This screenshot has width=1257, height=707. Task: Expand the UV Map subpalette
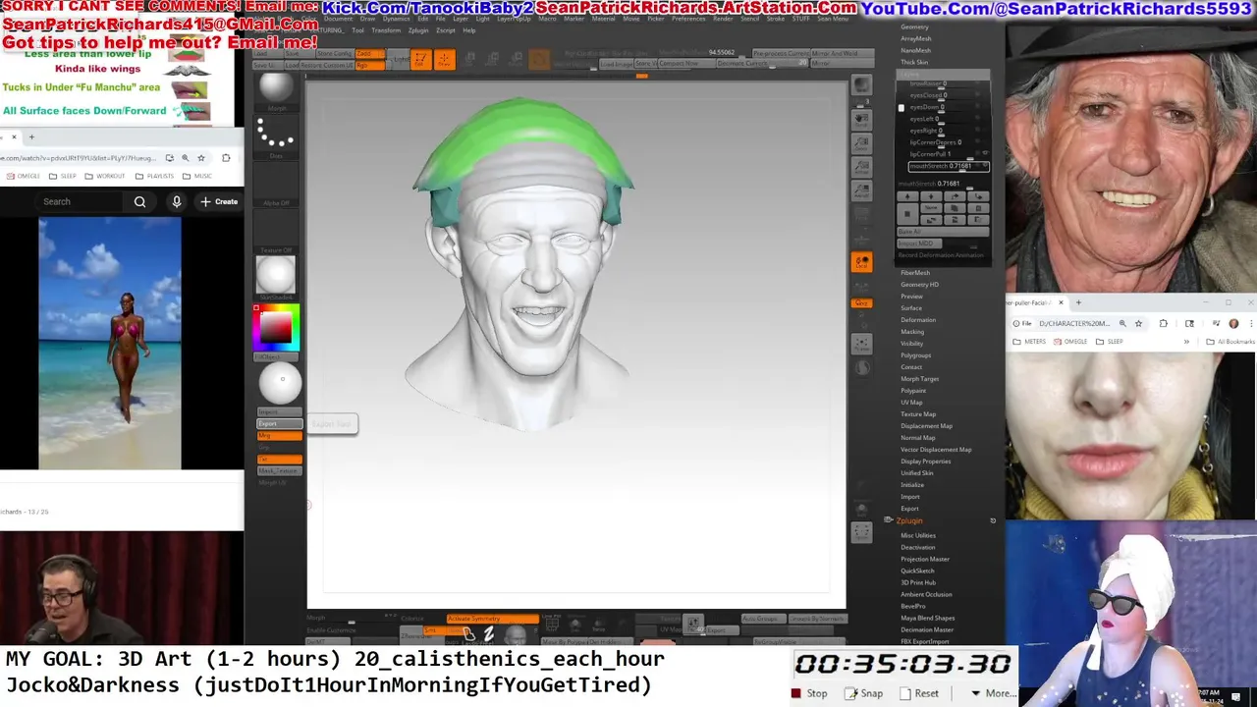point(911,403)
